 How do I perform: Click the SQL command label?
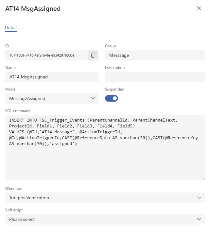click(18, 111)
